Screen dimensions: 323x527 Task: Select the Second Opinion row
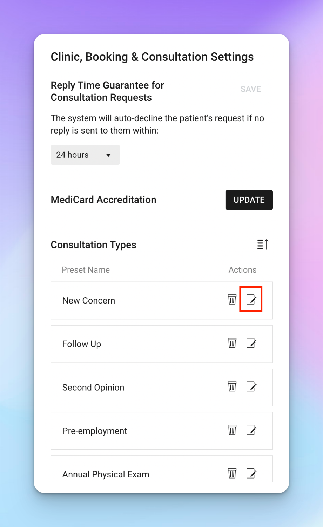(162, 388)
